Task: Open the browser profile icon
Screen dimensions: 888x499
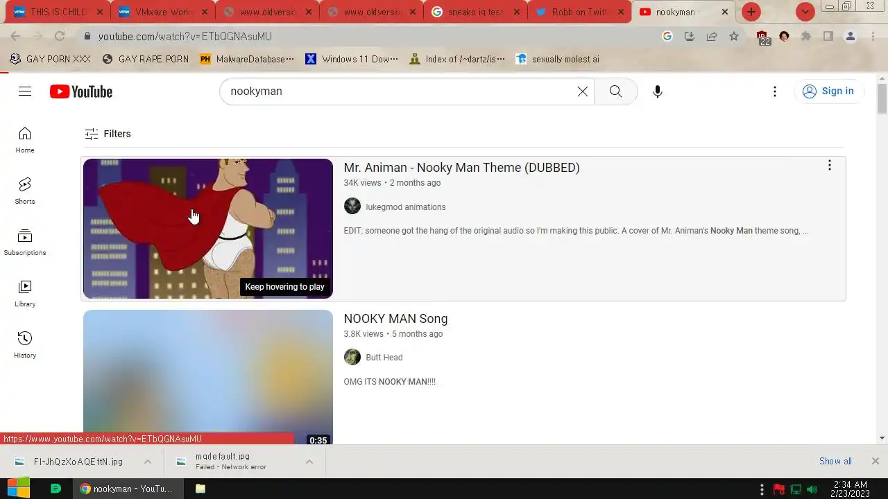Action: point(851,36)
